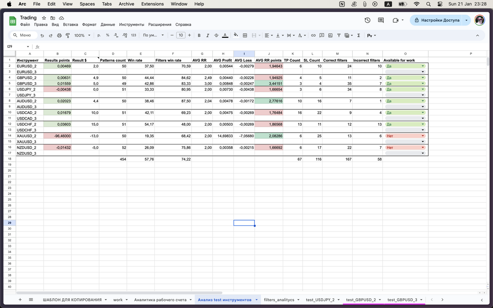
Task: Switch to test_GBPUSD_2 sheet tab
Action: (361, 300)
